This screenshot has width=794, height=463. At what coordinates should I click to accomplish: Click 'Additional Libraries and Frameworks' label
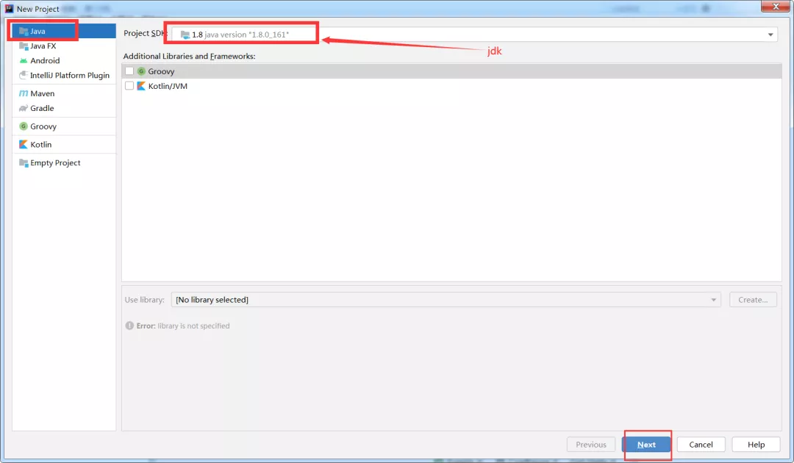click(190, 56)
